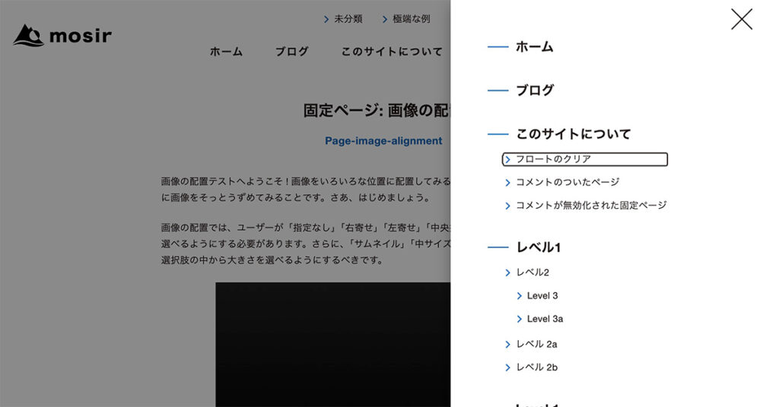This screenshot has height=407, width=779.
Task: Click このサイトについて in main navigation bar
Action: pos(391,52)
